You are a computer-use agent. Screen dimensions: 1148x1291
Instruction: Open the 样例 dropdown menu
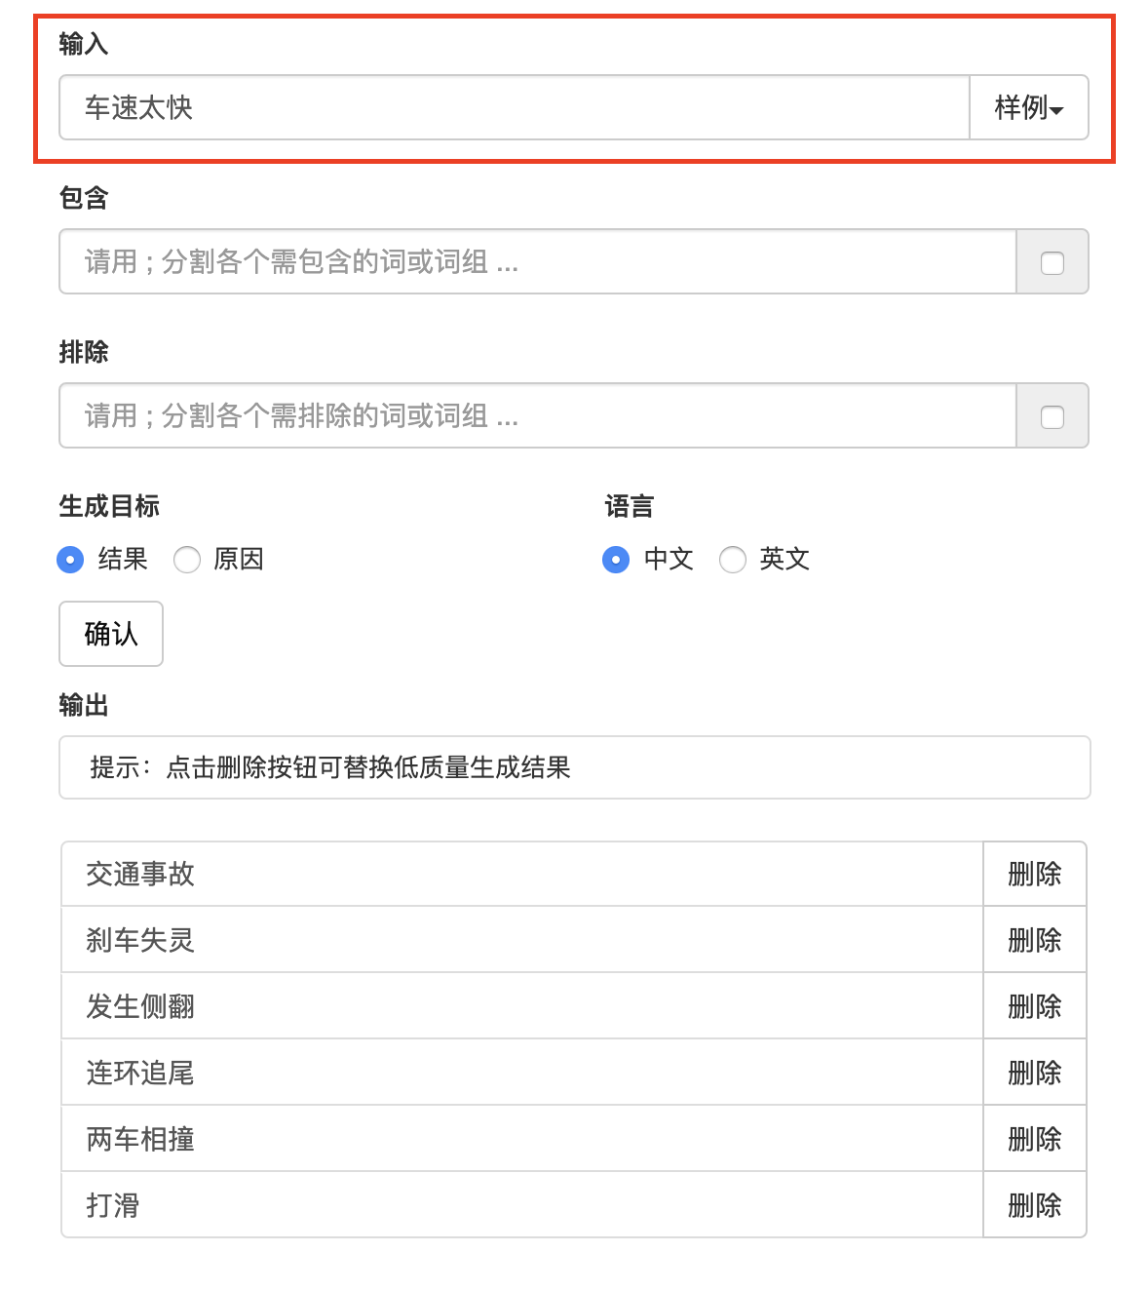(x=1028, y=107)
